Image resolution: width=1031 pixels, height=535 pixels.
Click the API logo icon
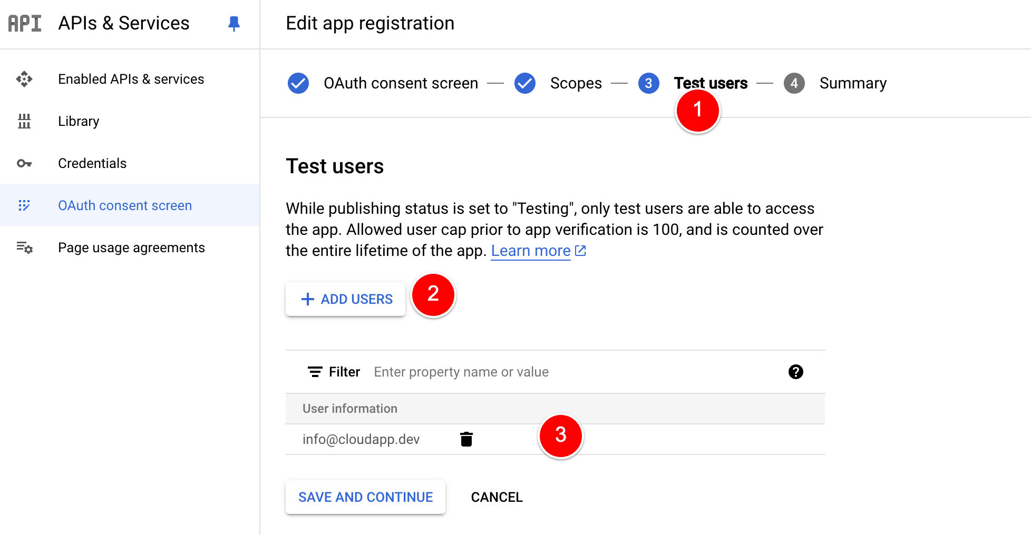25,24
